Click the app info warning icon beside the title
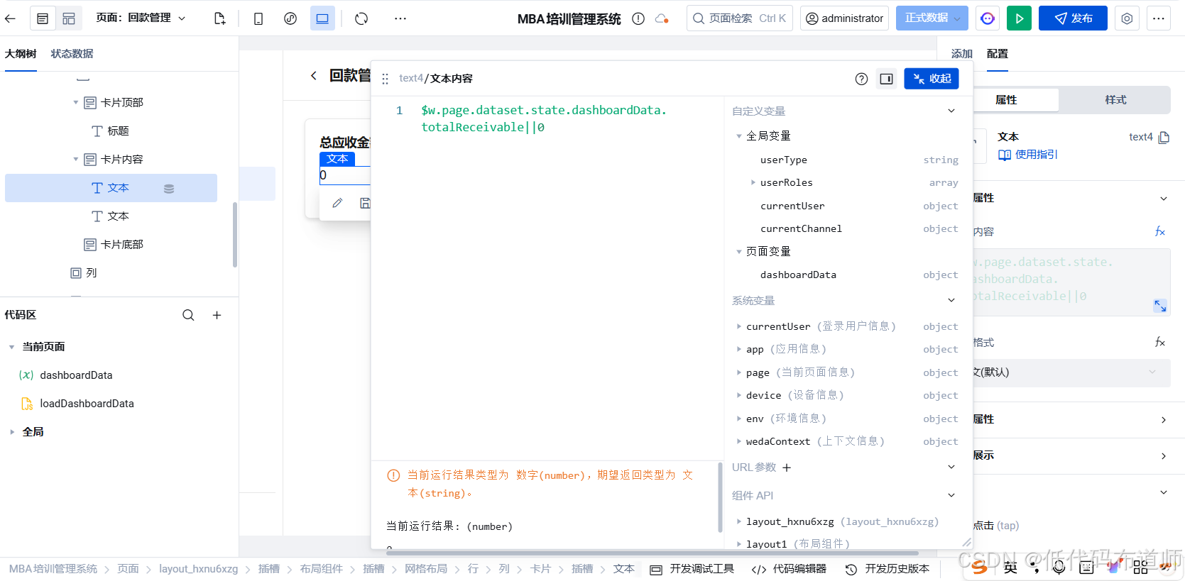Screen dimensions: 1185x581 coord(638,18)
